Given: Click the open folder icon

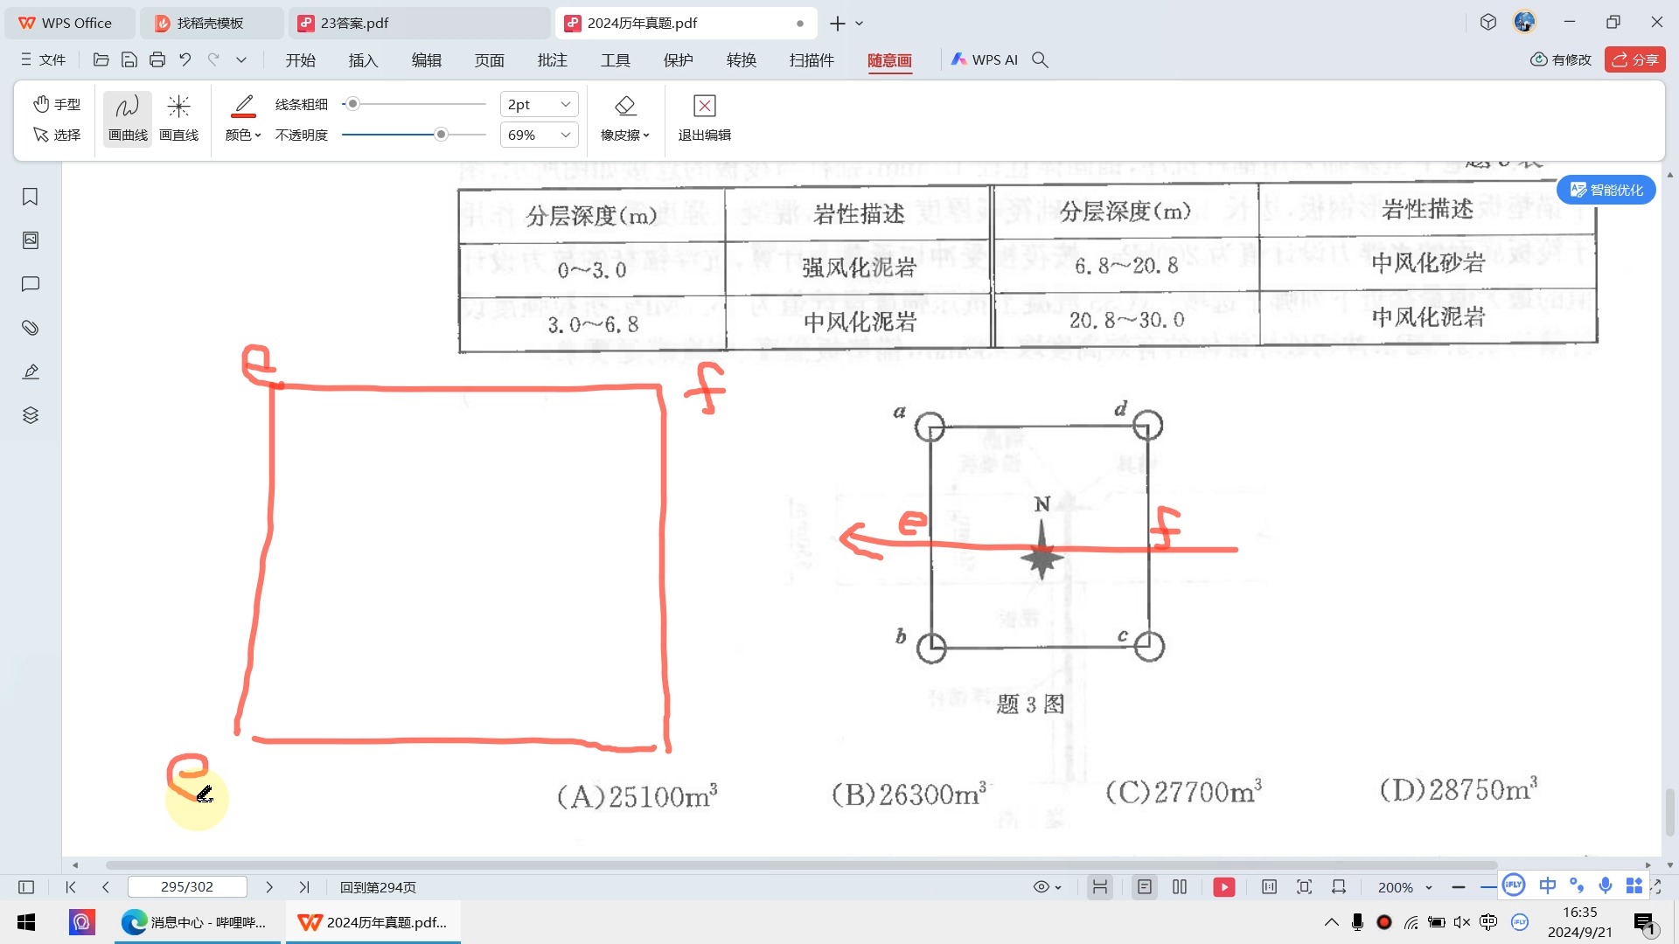Looking at the screenshot, I should point(101,59).
